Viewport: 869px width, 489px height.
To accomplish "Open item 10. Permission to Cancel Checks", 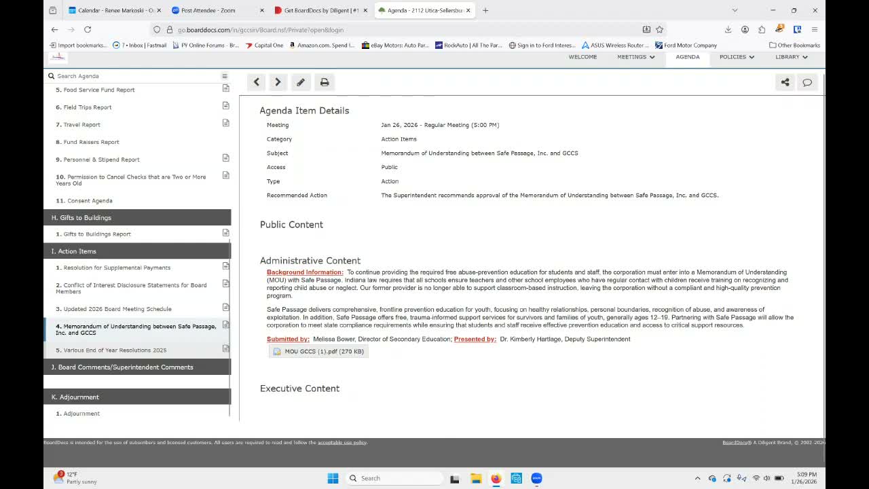I will click(131, 180).
